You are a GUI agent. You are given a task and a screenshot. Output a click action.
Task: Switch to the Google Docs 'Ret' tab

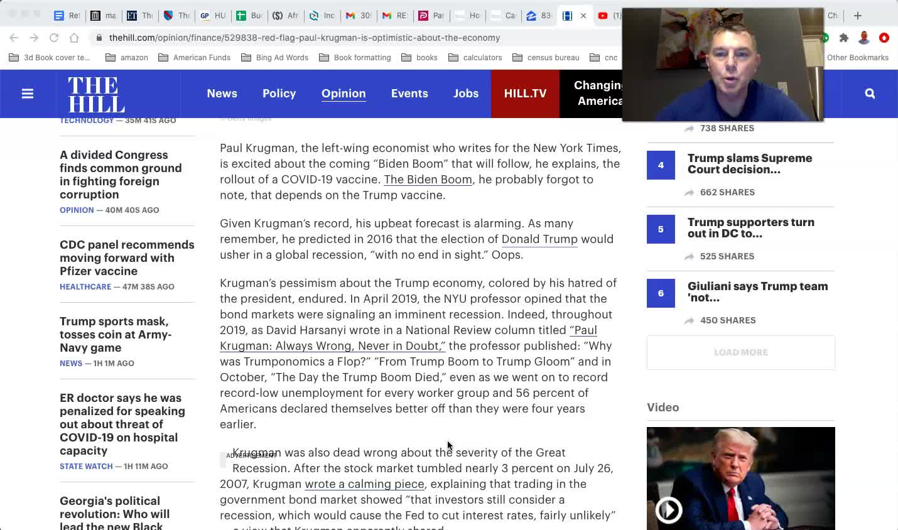point(67,16)
